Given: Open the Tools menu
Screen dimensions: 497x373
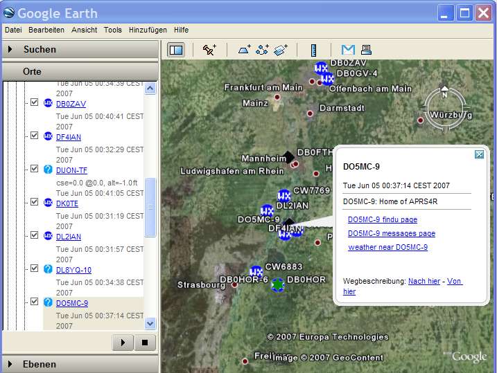Looking at the screenshot, I should (113, 30).
